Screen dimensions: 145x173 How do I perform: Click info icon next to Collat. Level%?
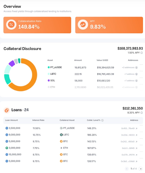102,120
